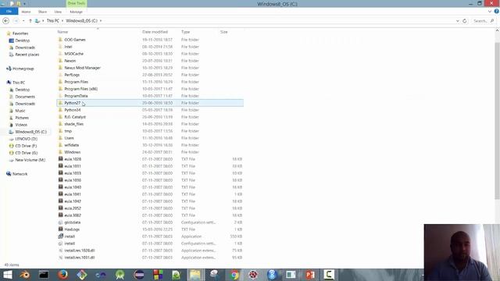Open the Windows Start button

tap(7, 275)
